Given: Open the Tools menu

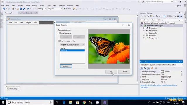Looking at the screenshot, I should 49,6.
